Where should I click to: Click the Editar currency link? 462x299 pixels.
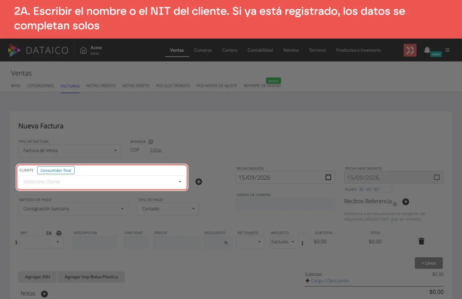pos(156,150)
